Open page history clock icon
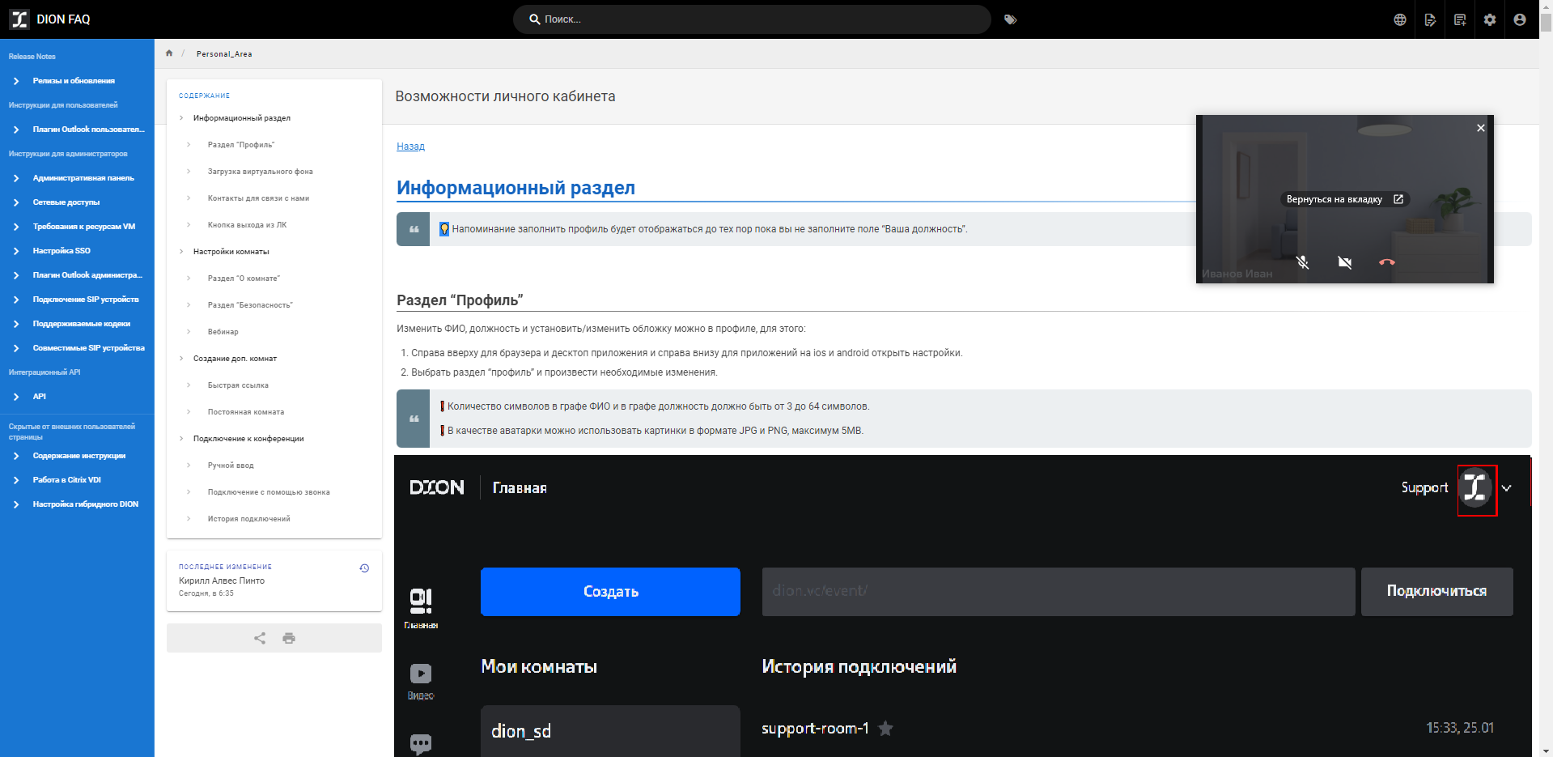Viewport: 1553px width, 757px height. [x=364, y=568]
